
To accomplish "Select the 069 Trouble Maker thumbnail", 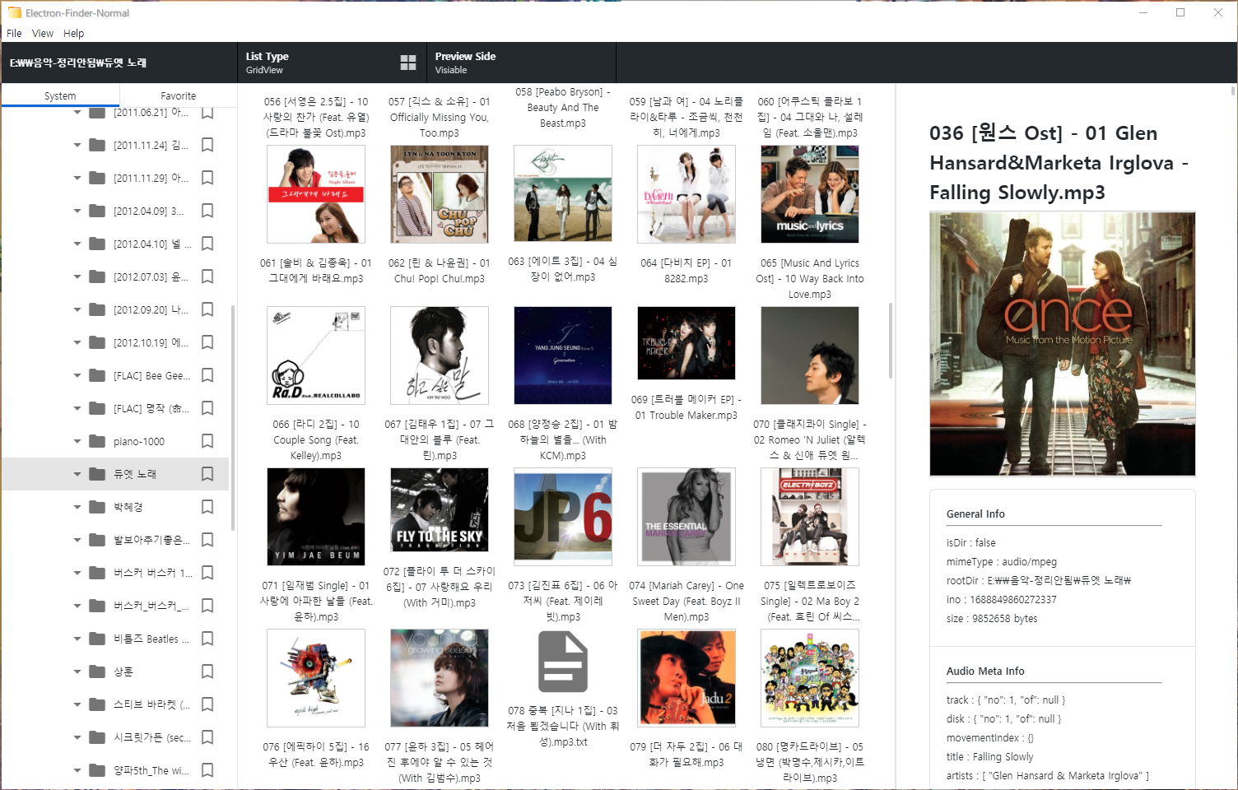I will [x=686, y=343].
